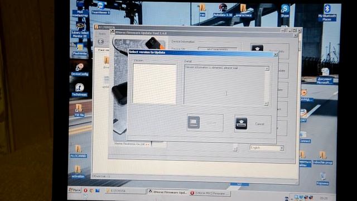The width and height of the screenshot is (357, 201).
Task: Open the TeamViewer desktop shortcut
Action: coord(101,8)
